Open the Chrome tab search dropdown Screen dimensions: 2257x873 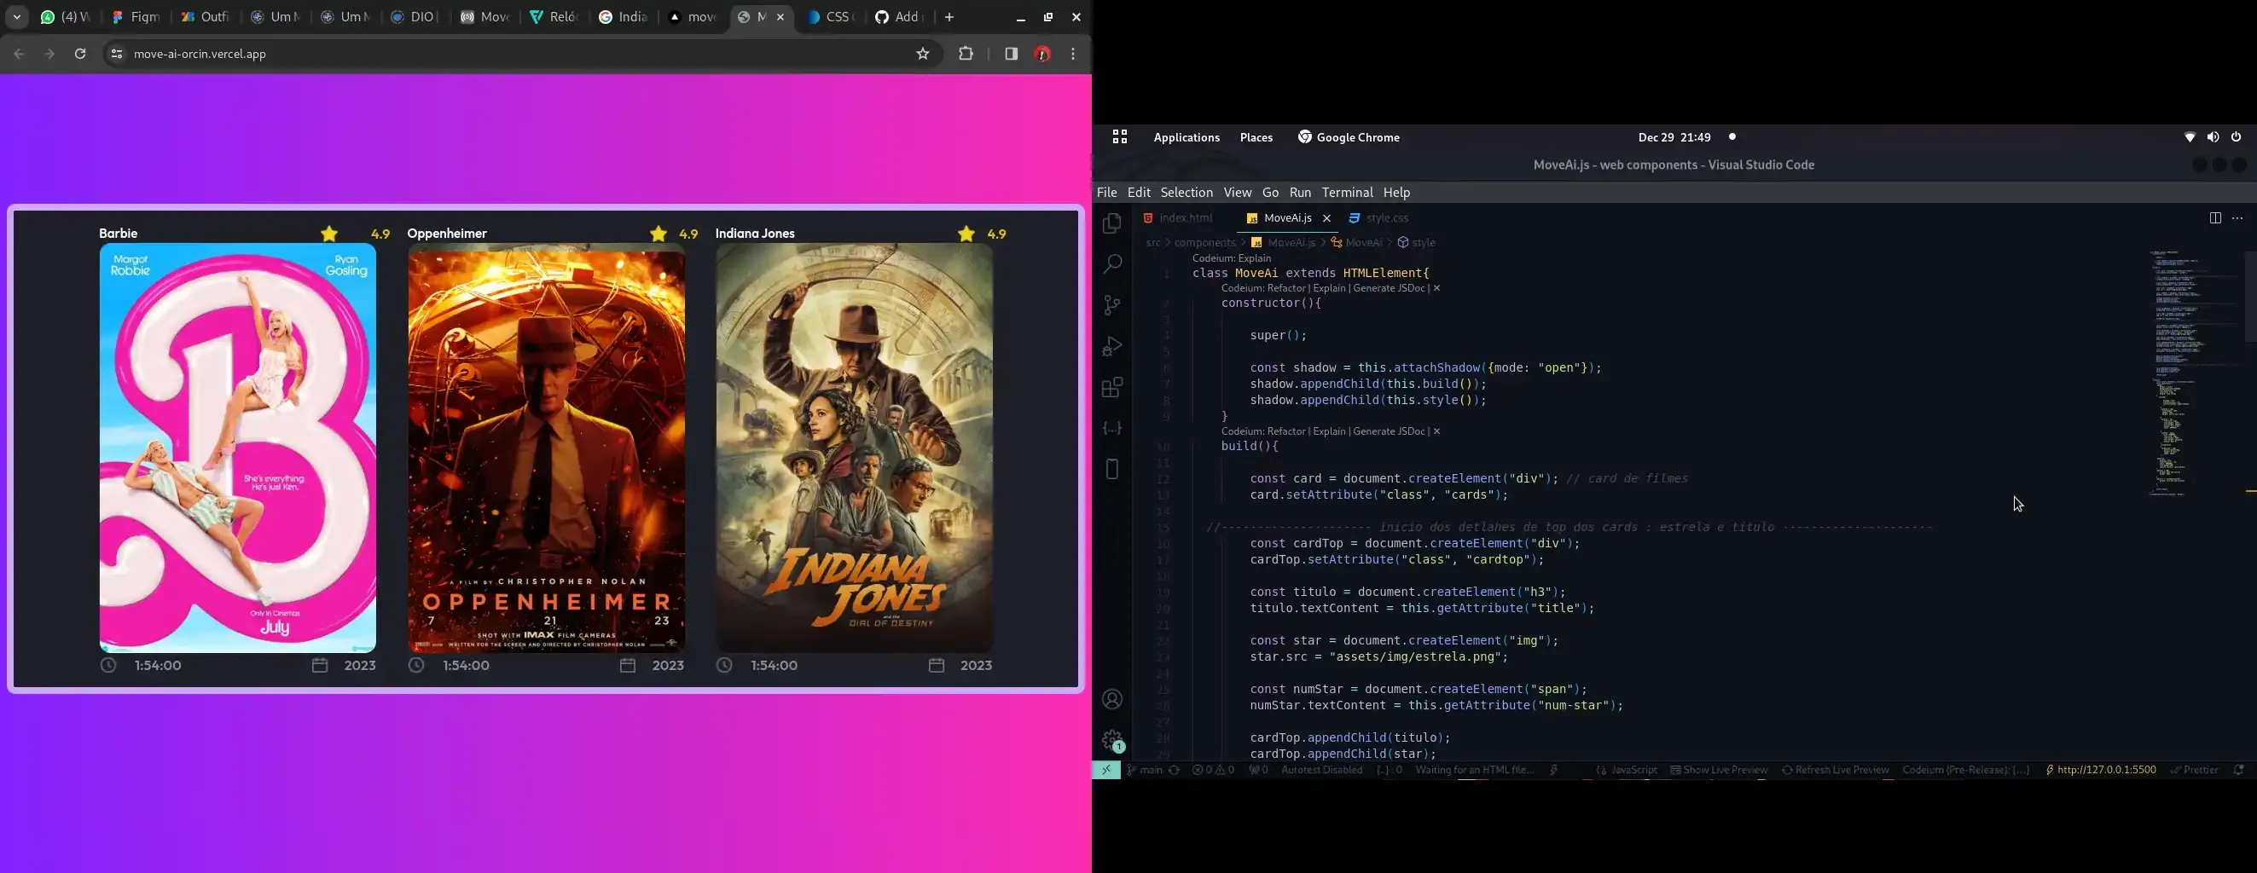[17, 18]
